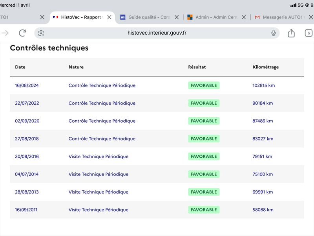Select Visite Technique Périodique for 16/09/2011
314x236 pixels.
tap(99, 210)
